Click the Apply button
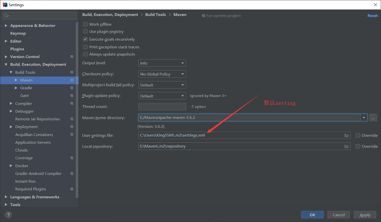Screen dimensions: 381x222 [365, 215]
